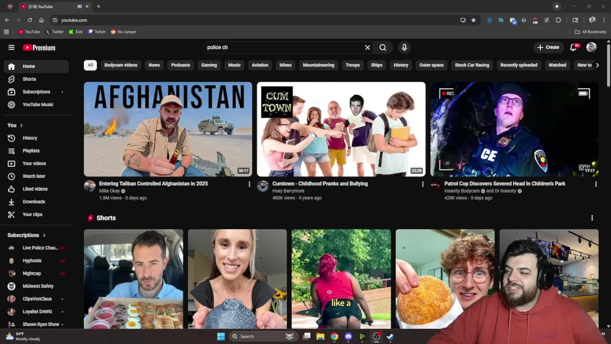
Task: Open the Nightcap subscription channel
Action: (x=36, y=273)
